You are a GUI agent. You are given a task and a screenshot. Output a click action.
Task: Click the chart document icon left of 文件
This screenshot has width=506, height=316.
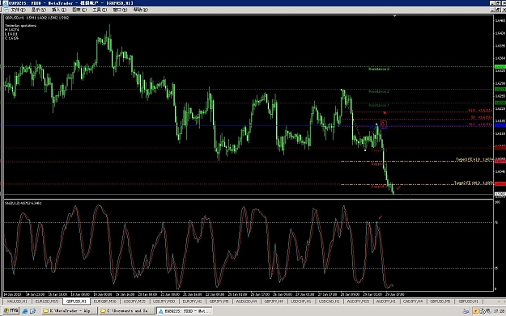[6, 10]
